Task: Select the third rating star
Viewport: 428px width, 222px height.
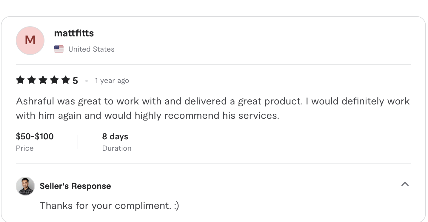Action: click(x=43, y=80)
